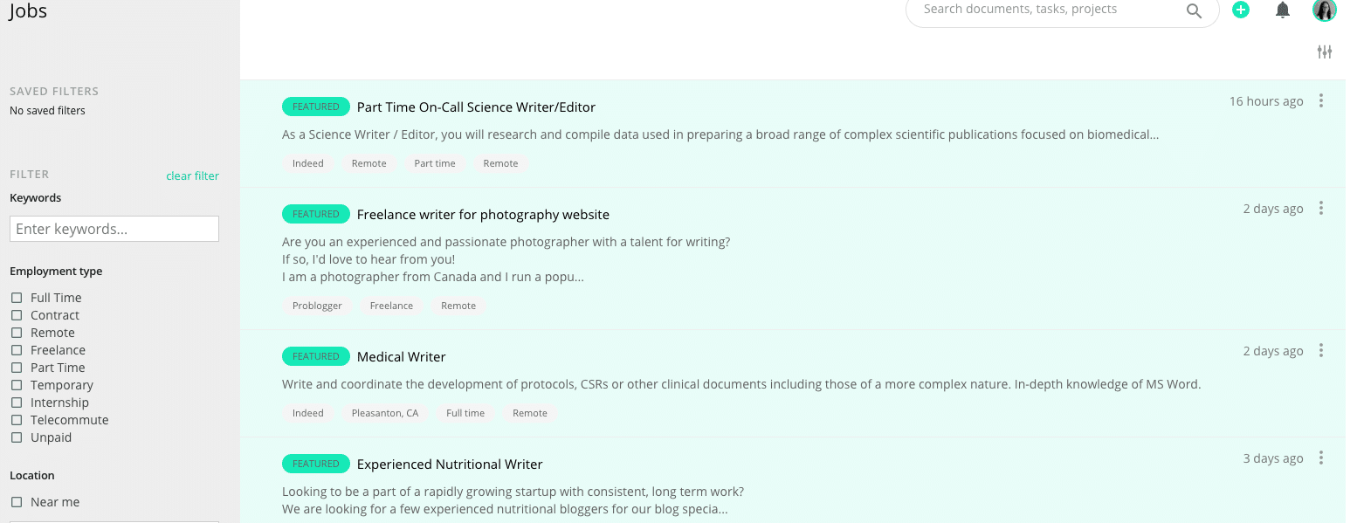
Task: Open options menu for the Medical Writer job
Action: pos(1320,350)
